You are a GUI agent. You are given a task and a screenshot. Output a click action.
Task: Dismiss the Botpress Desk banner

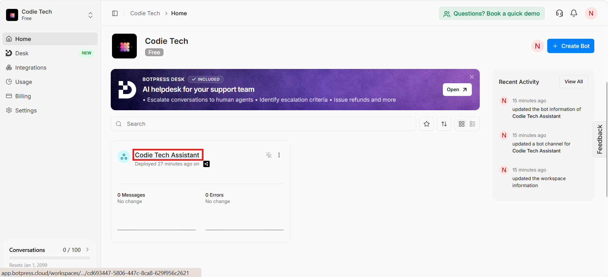[x=472, y=77]
